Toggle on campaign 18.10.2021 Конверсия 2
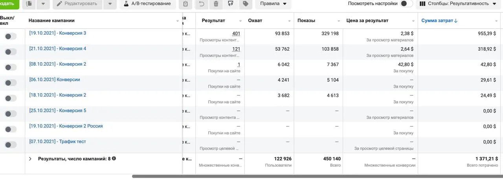503x182 pixels. tap(11, 98)
